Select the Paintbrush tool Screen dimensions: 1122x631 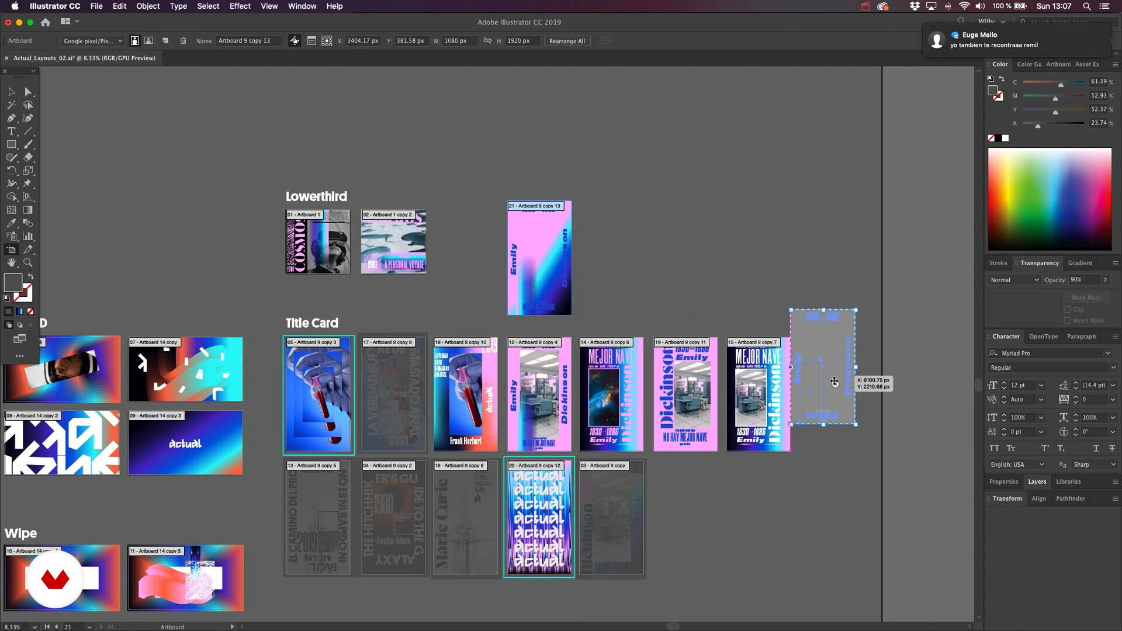(x=28, y=144)
